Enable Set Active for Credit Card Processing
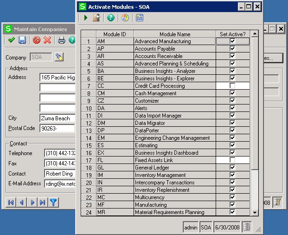Viewport: 288px width, 235px height. pyautogui.click(x=232, y=86)
